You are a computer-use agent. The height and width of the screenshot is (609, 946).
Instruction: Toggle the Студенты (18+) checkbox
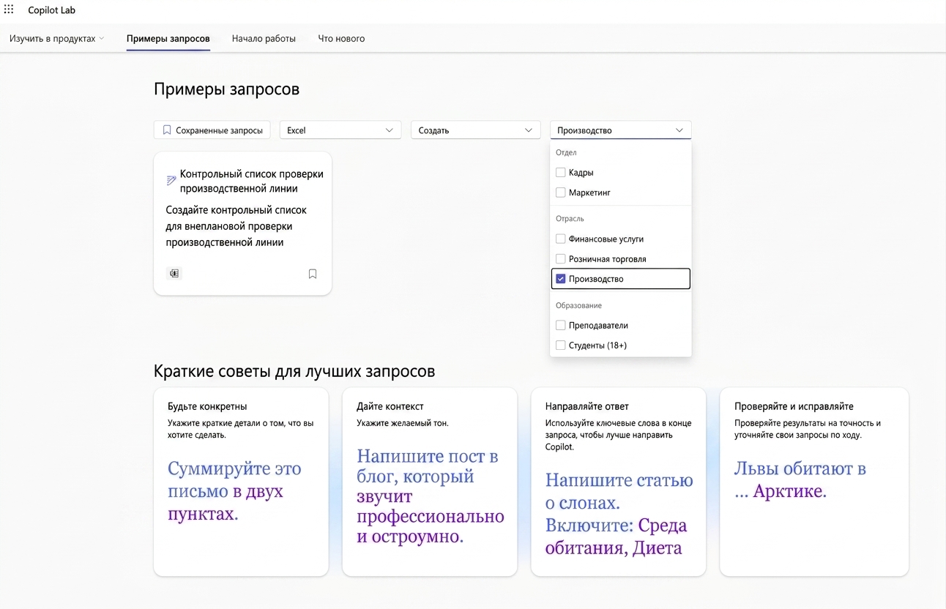560,345
